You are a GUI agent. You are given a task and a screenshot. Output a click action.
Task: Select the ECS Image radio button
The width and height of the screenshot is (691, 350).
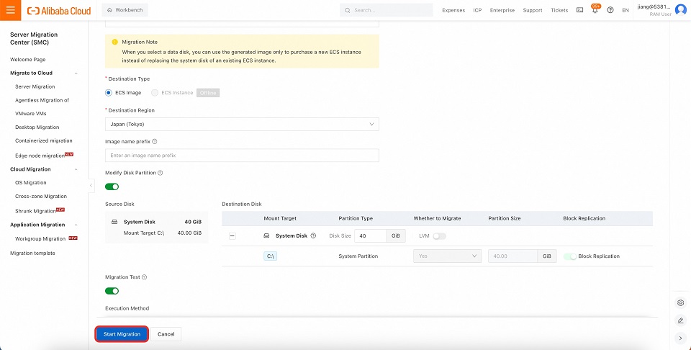click(x=109, y=93)
